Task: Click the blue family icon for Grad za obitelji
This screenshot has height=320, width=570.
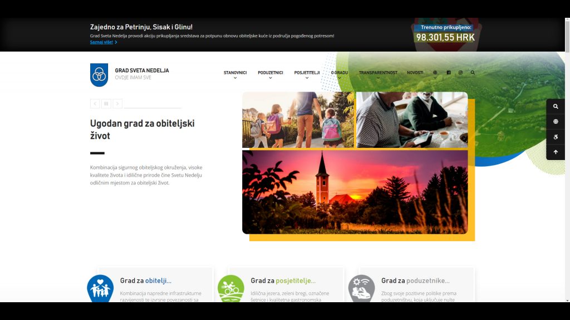Action: pos(100,289)
